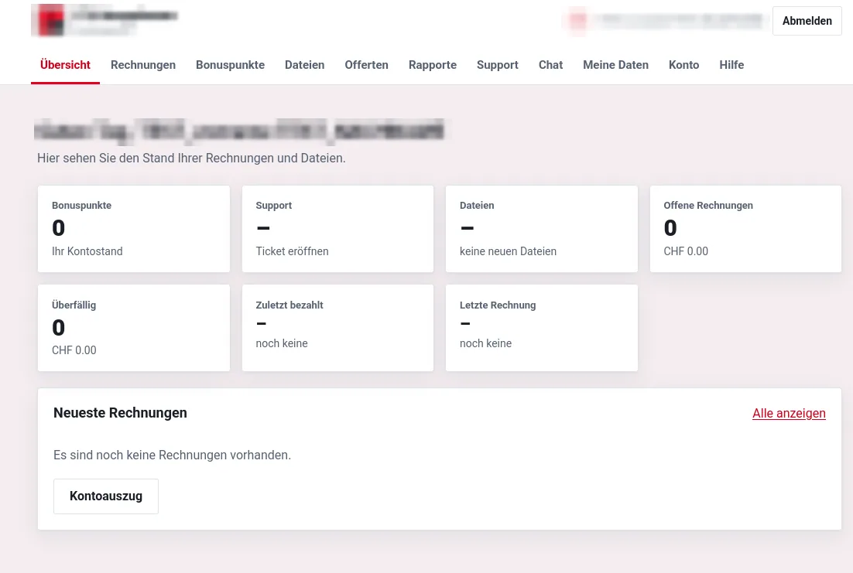Click the Alle anzeigen link

(x=789, y=413)
